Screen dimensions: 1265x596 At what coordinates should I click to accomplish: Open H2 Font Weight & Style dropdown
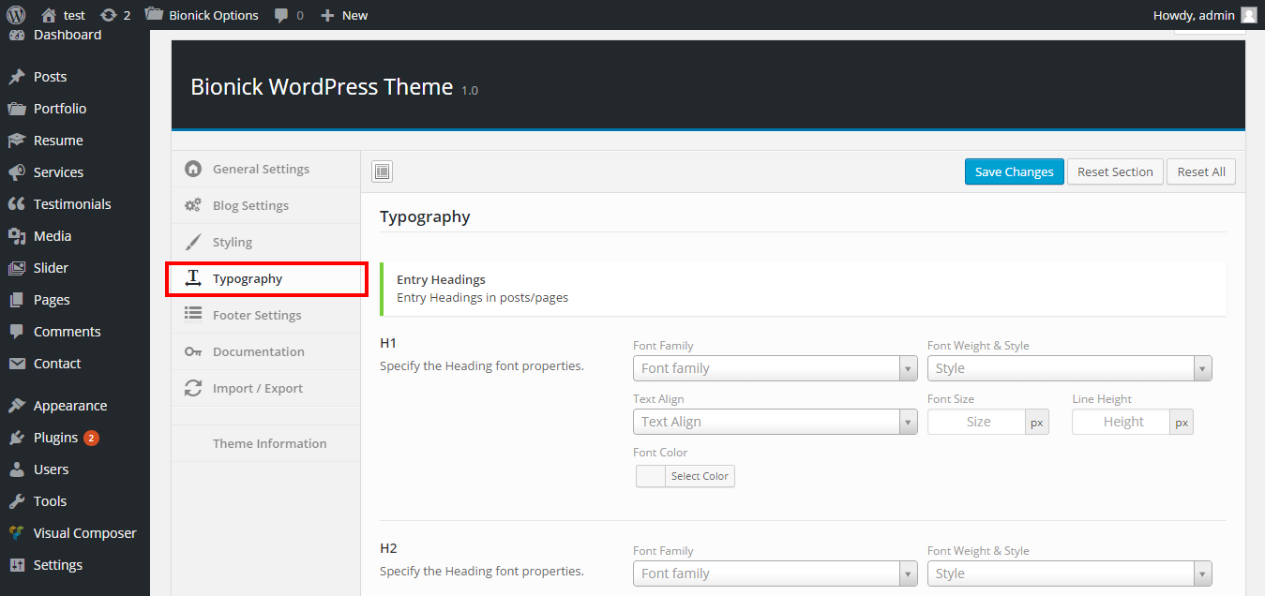click(1070, 574)
